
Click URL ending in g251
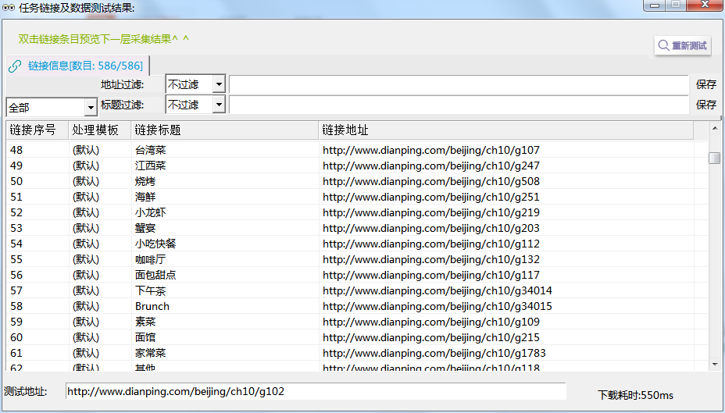431,197
